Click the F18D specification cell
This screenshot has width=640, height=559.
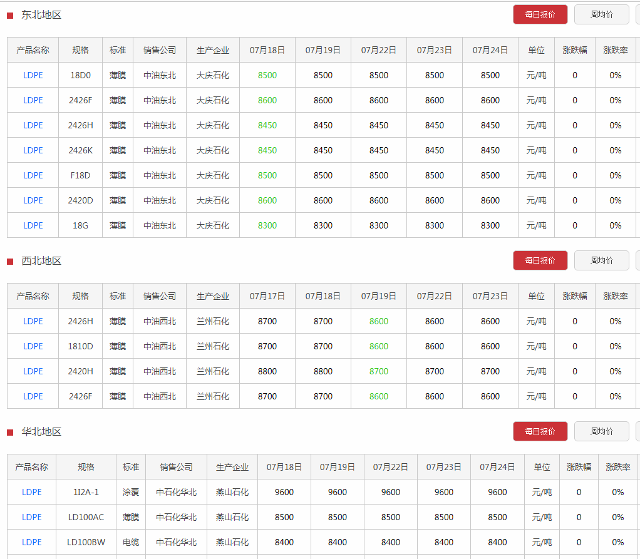[x=80, y=175]
